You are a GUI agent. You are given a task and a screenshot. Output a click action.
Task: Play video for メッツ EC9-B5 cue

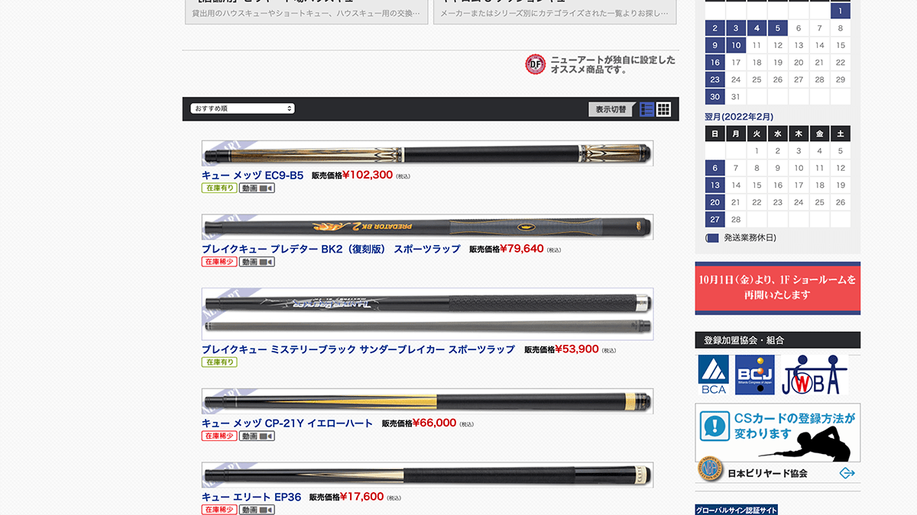point(257,188)
